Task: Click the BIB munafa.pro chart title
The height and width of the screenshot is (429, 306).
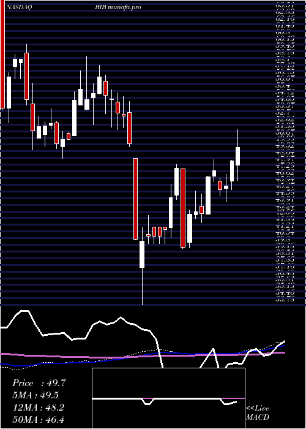Action: pyautogui.click(x=117, y=7)
